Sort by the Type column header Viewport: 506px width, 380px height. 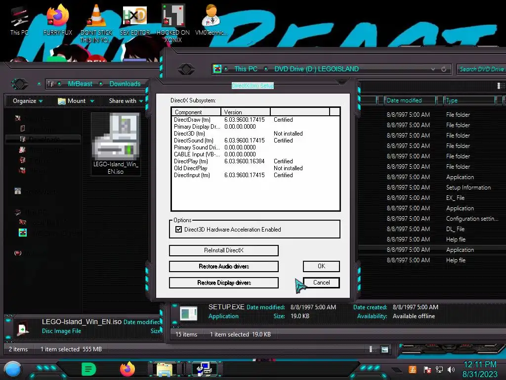click(x=469, y=100)
